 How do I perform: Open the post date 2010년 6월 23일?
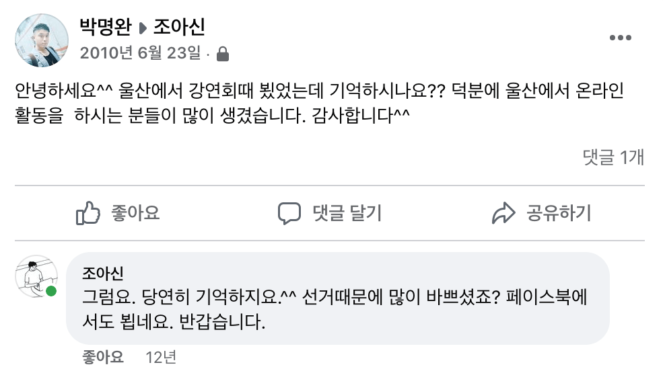(140, 53)
